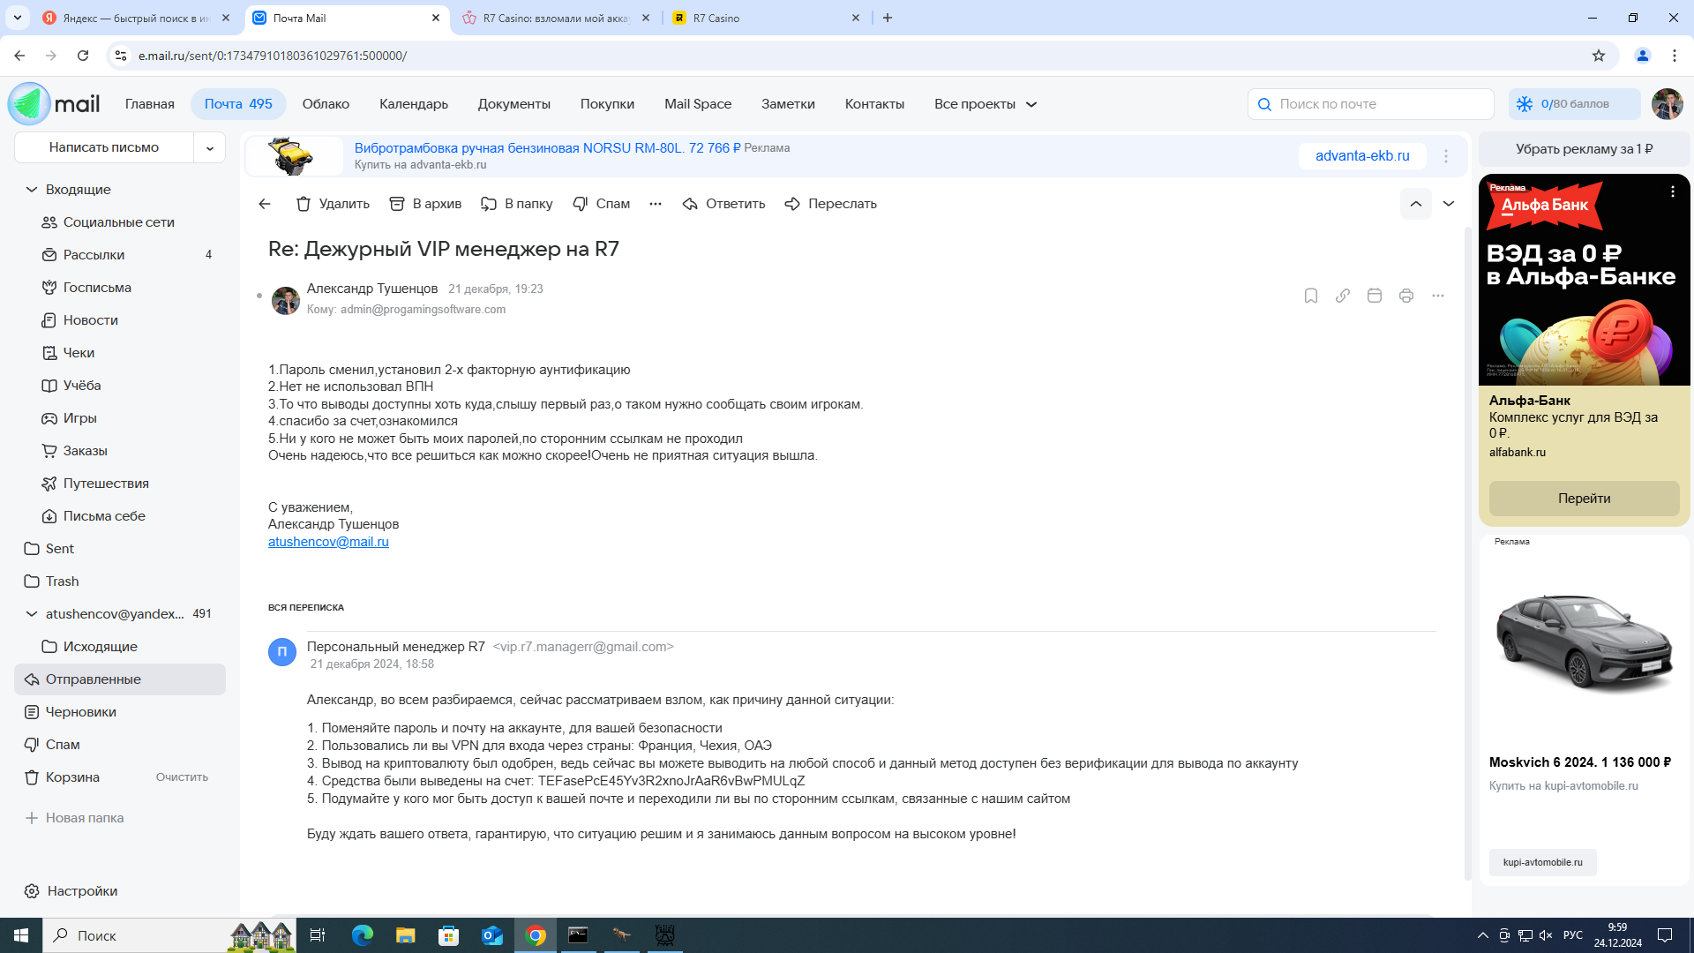Screen dimensions: 1694x953
Task: Bookmark this message with flag icon
Action: click(1311, 296)
